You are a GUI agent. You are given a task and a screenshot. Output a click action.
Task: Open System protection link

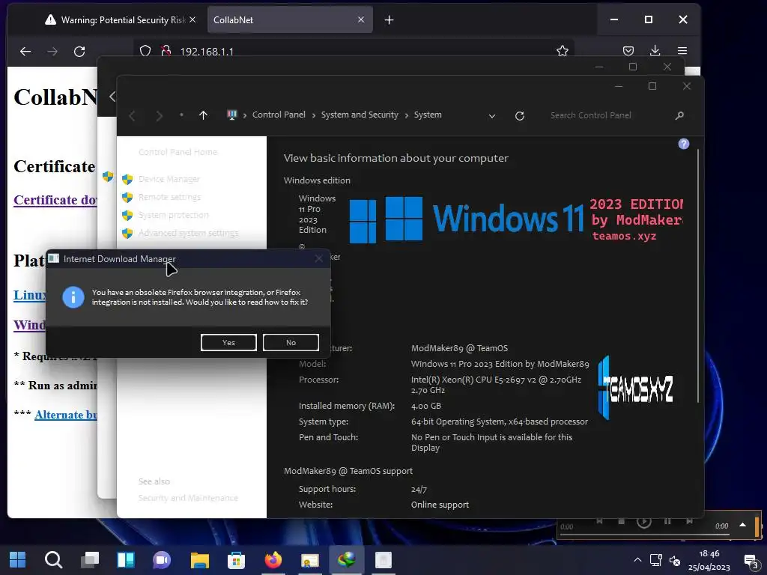pos(174,215)
